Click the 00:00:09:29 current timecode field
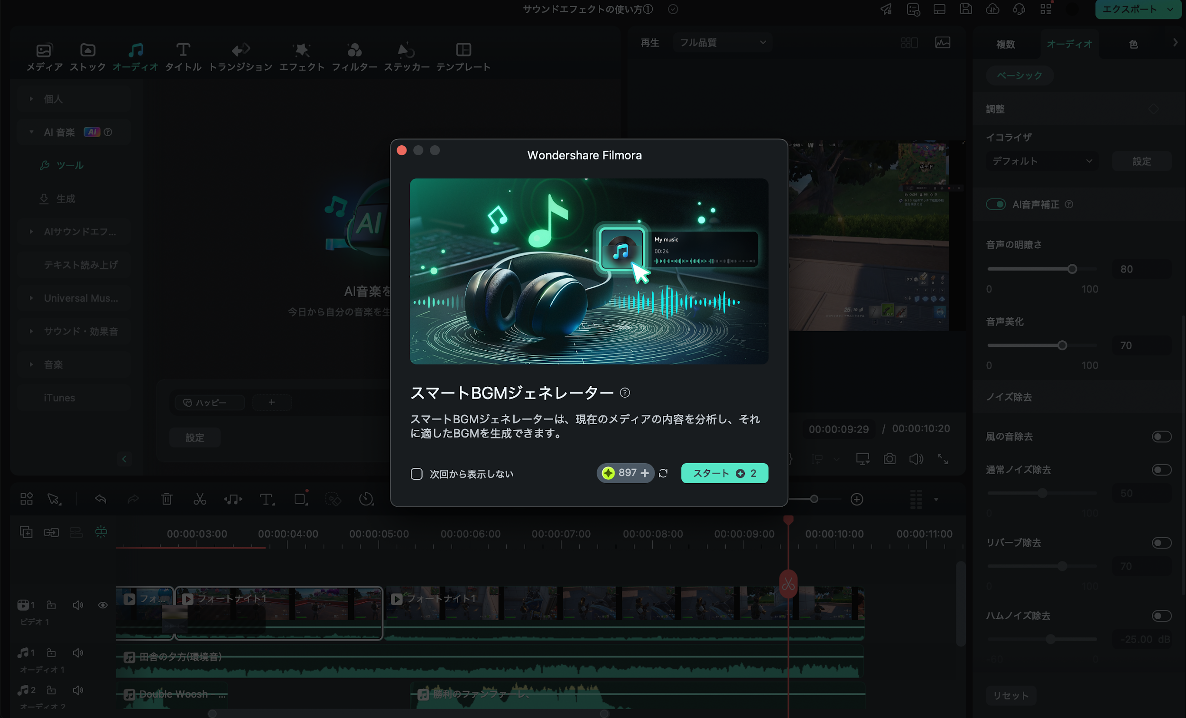Image resolution: width=1186 pixels, height=718 pixels. [x=838, y=429]
